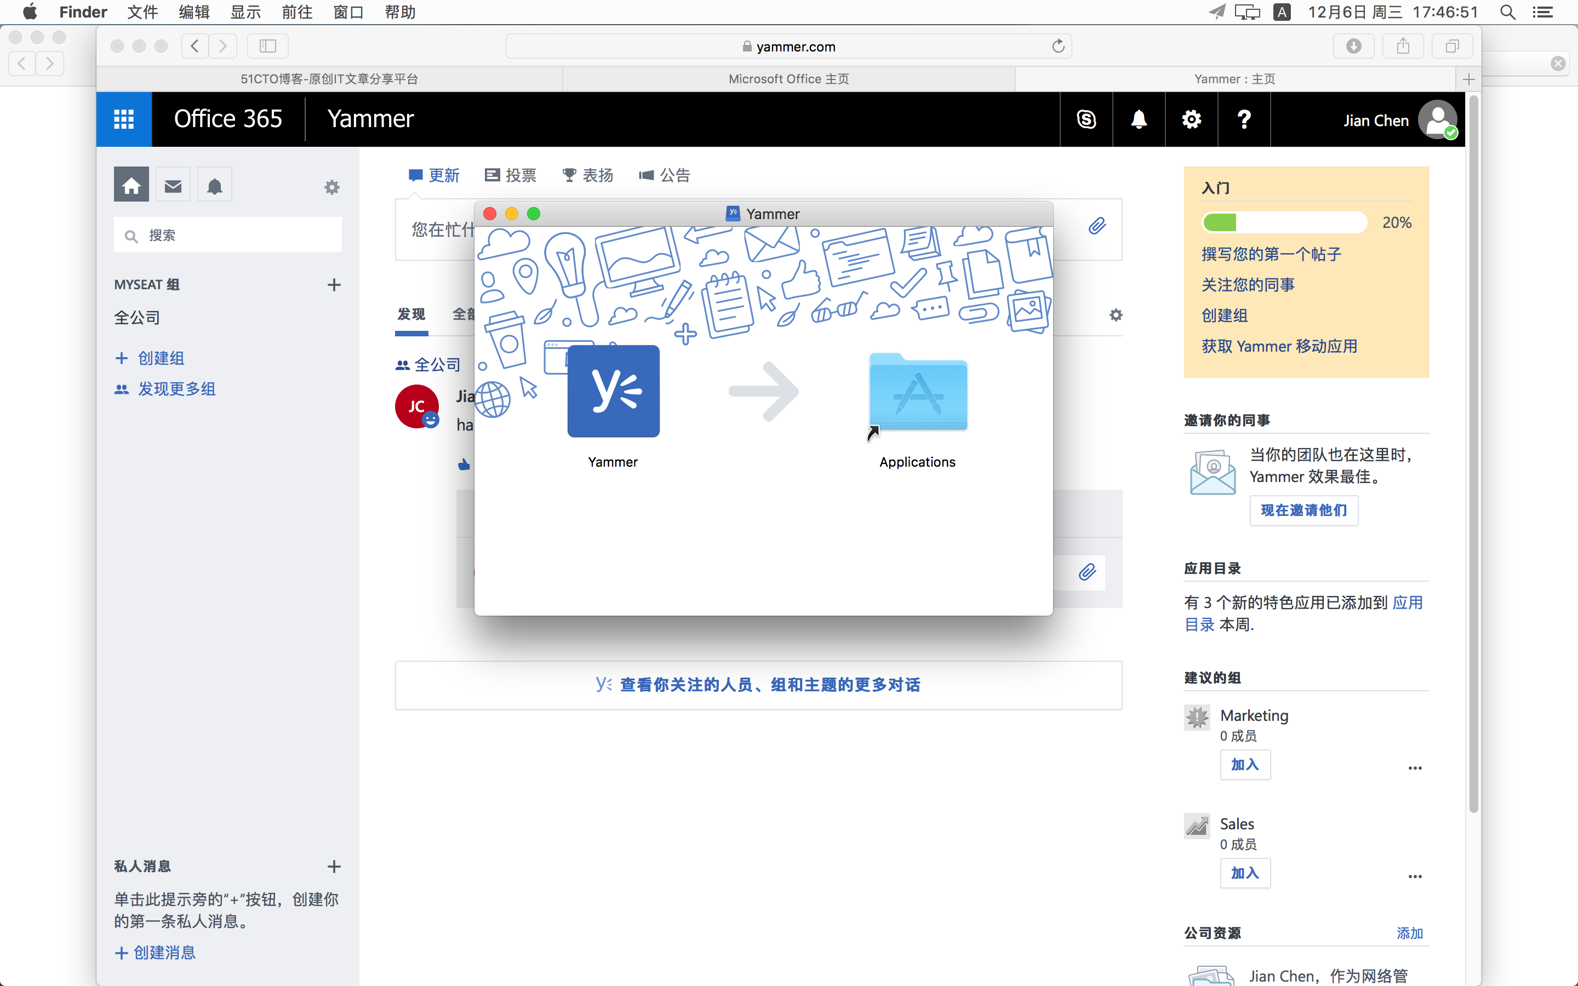Add a new MYSEAT group with plus
Image resolution: width=1578 pixels, height=986 pixels.
334,285
